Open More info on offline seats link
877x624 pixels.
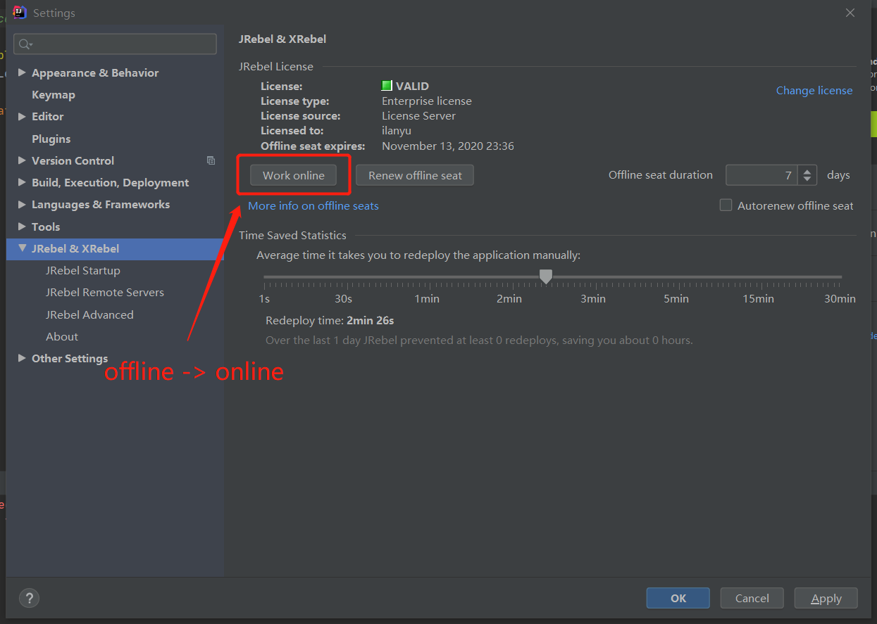click(x=313, y=205)
